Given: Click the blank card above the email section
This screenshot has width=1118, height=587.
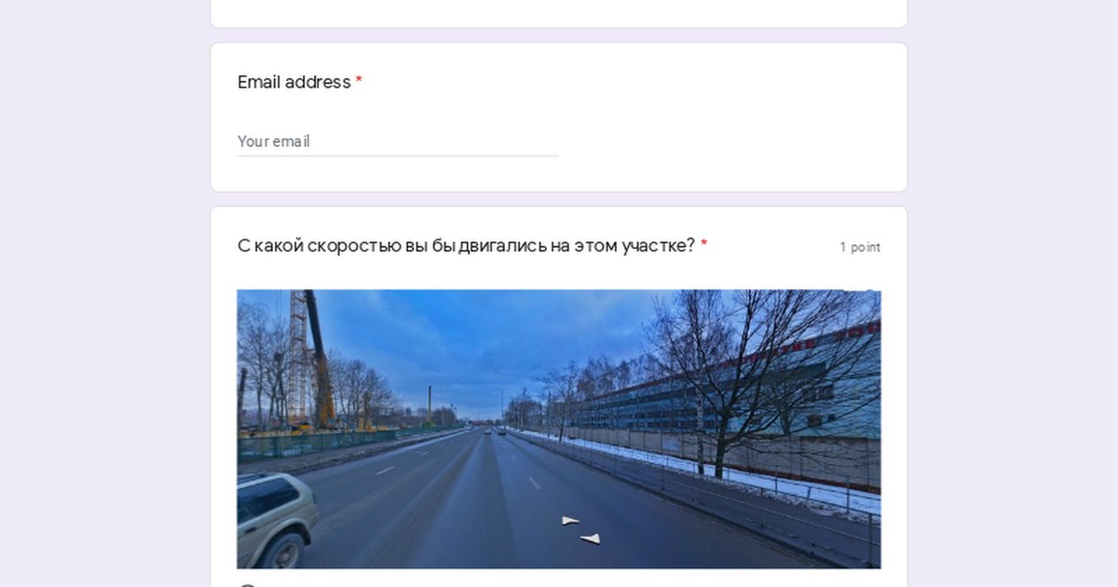Looking at the screenshot, I should (x=559, y=13).
